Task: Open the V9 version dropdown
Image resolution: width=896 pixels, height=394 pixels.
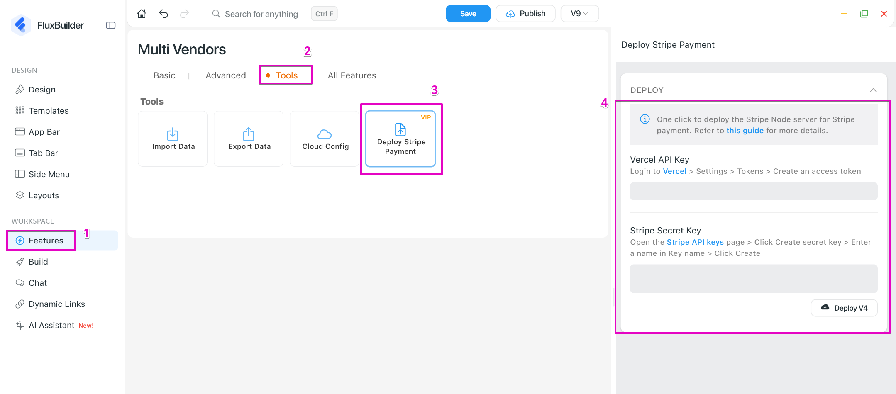Action: coord(579,14)
